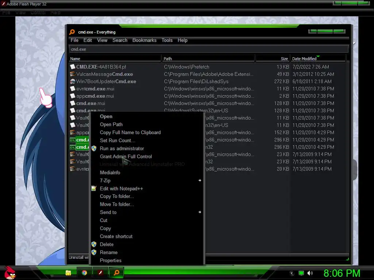Sort by the Name column header
374x280 pixels.
point(115,59)
